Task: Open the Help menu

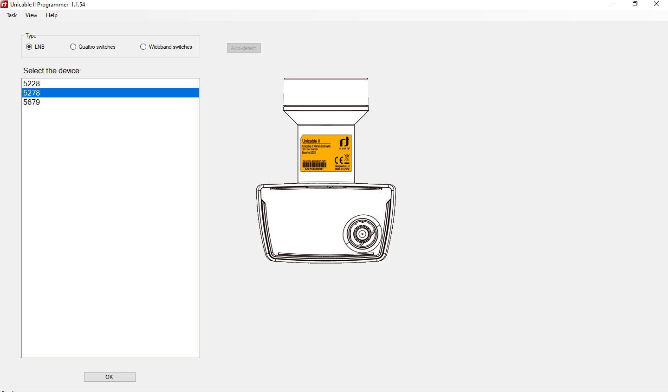Action: [x=52, y=15]
